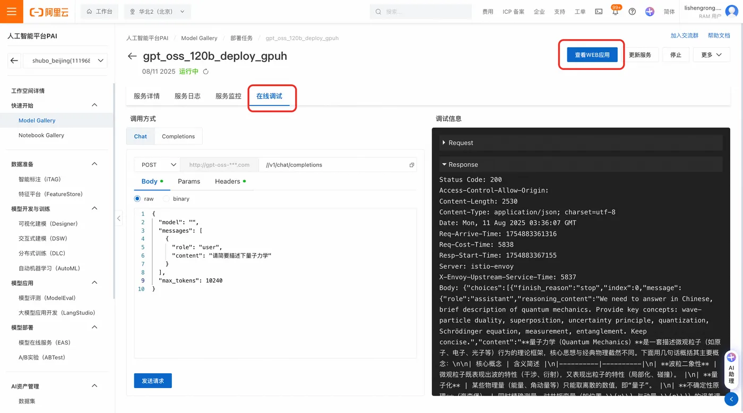The image size is (743, 413).
Task: Collapse the 快速开始 section
Action: point(95,105)
